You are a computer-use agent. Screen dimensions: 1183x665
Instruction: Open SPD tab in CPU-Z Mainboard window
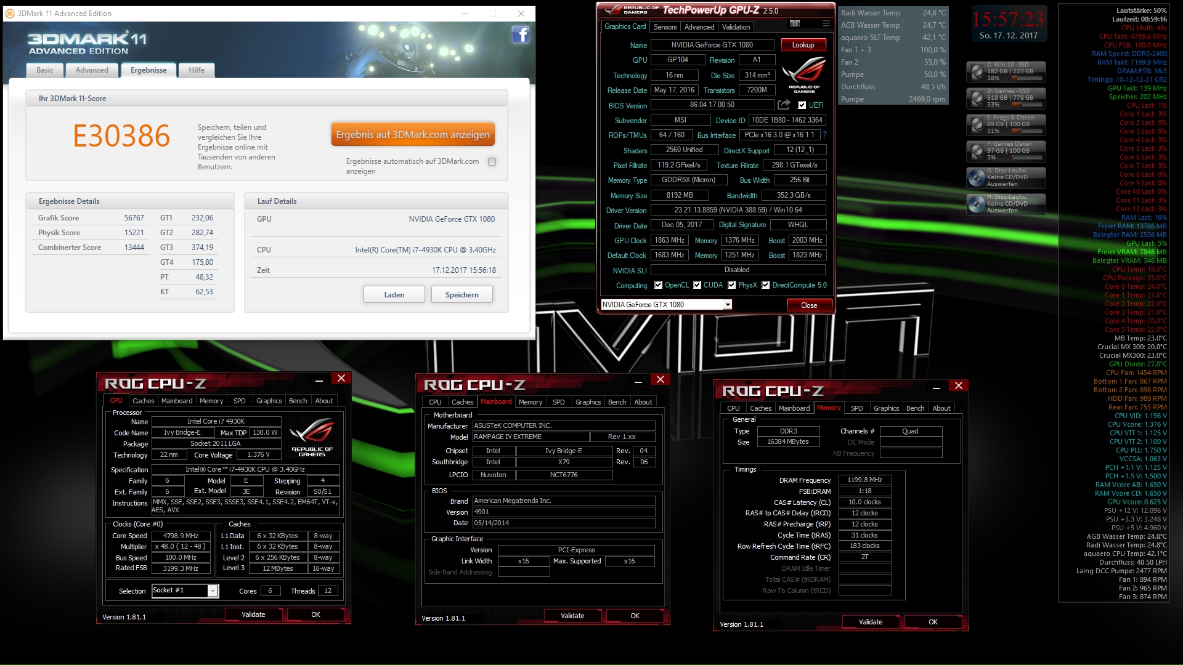click(x=558, y=402)
